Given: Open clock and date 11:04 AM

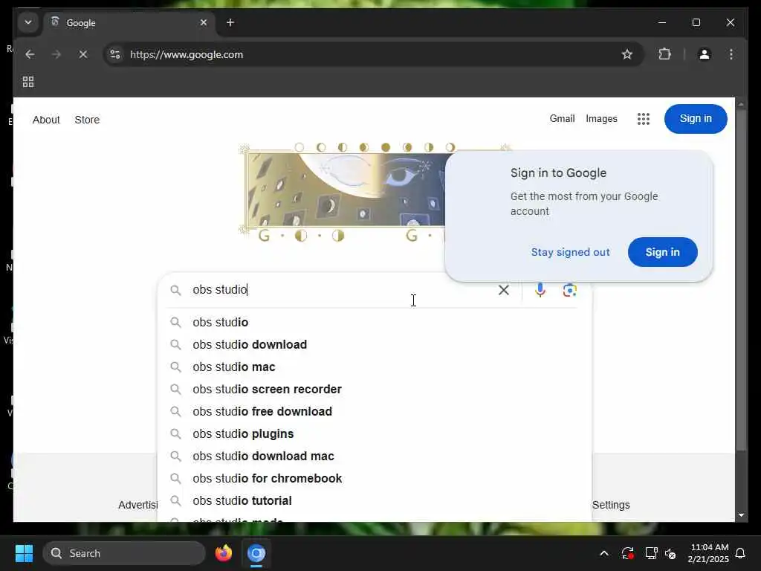Looking at the screenshot, I should (x=708, y=553).
